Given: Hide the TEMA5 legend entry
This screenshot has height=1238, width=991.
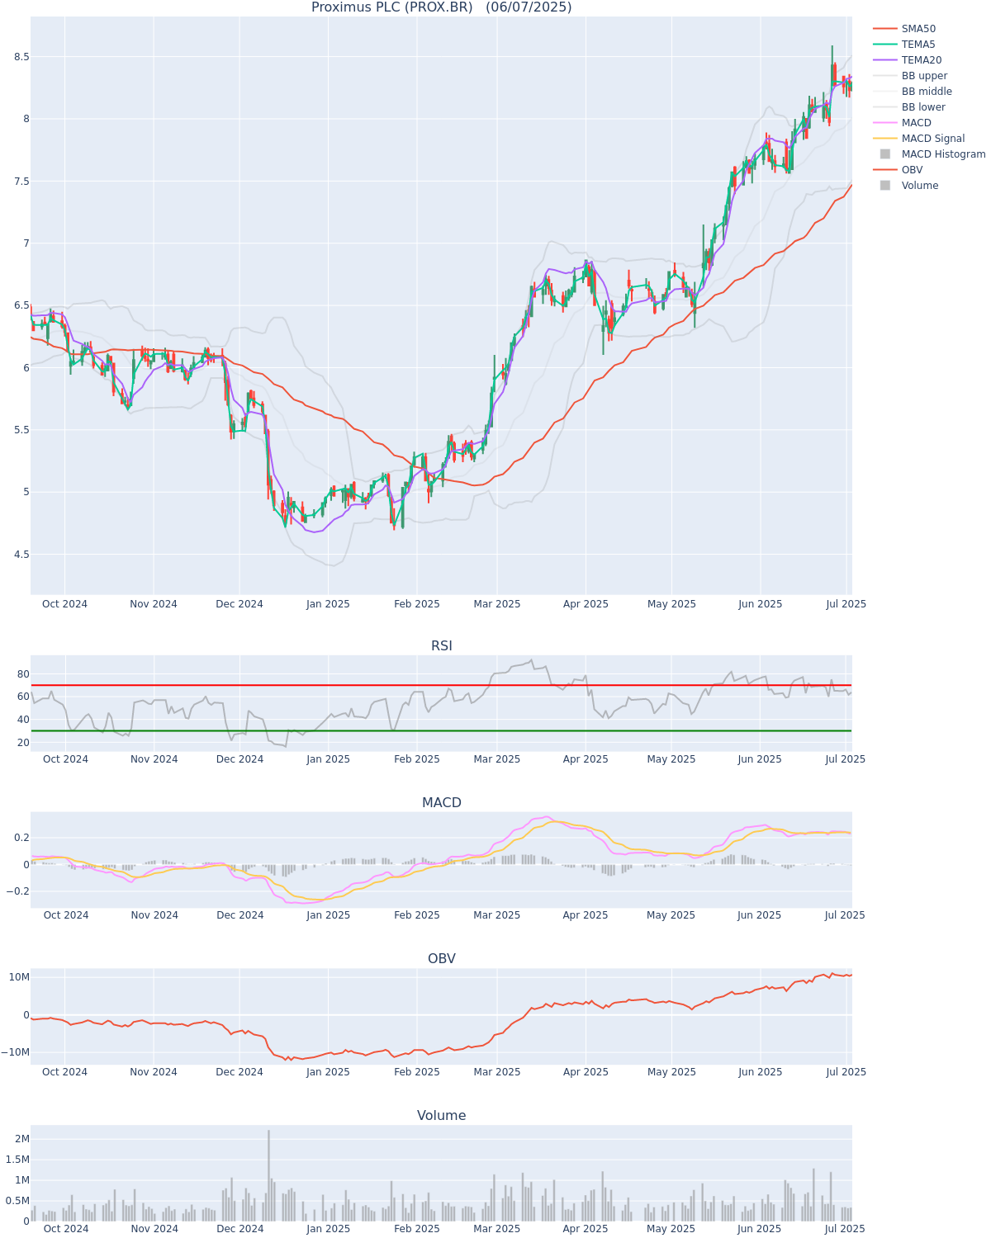Looking at the screenshot, I should point(918,45).
